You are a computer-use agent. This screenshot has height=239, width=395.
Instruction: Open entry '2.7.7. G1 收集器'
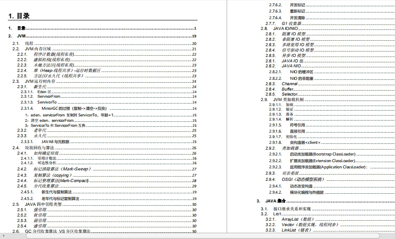coord(330,23)
